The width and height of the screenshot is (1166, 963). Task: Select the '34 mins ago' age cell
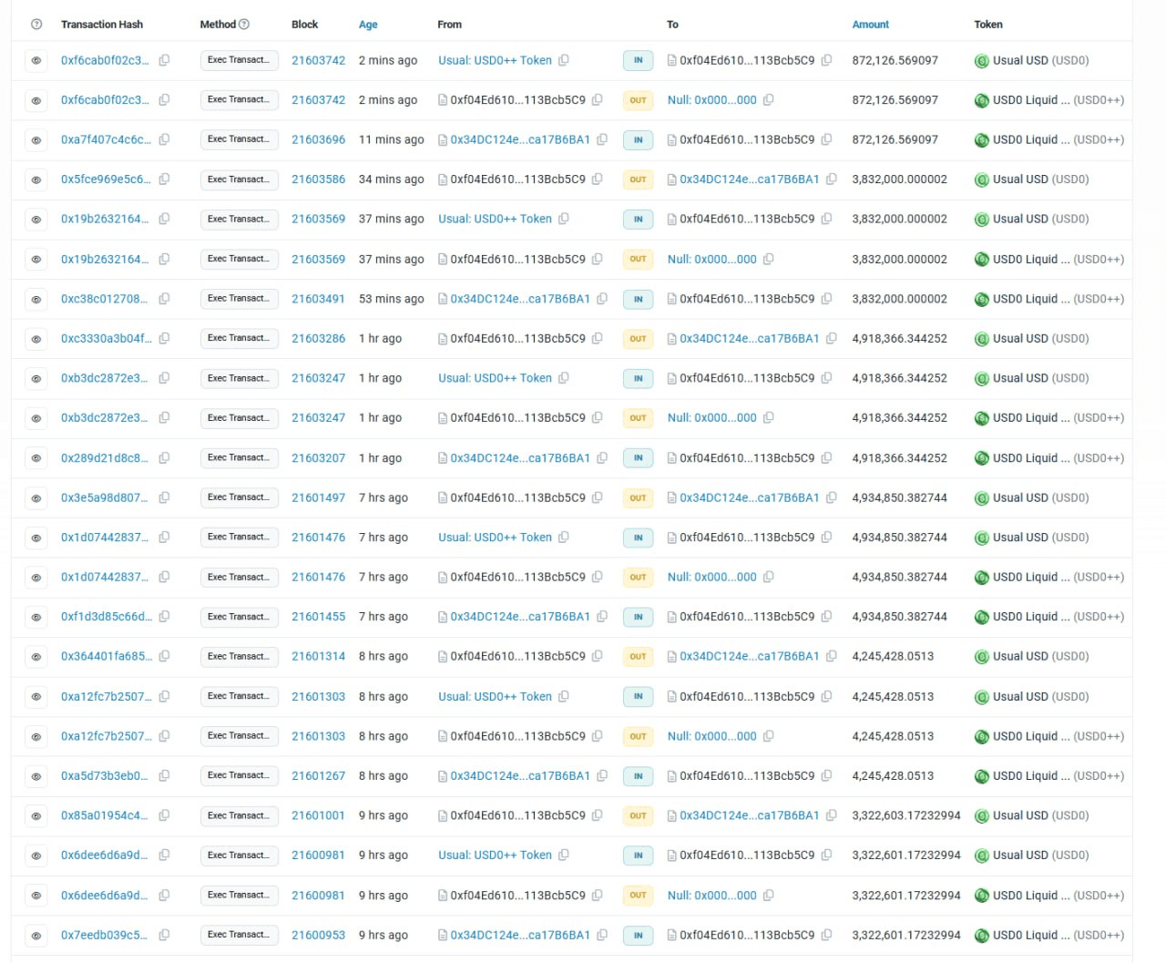[x=392, y=179]
